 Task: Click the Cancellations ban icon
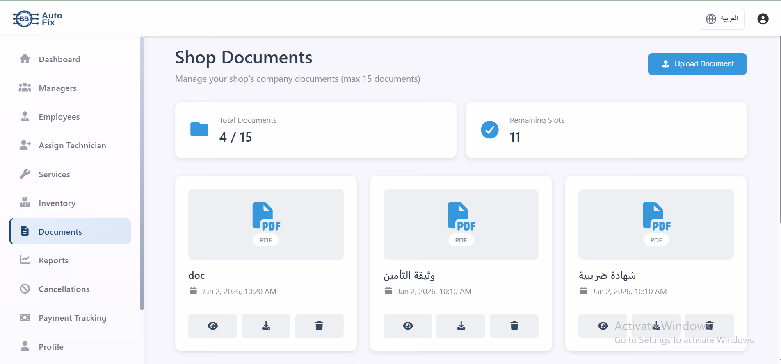(25, 289)
